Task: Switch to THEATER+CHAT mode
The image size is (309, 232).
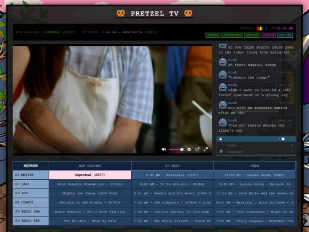Action: [232, 35]
